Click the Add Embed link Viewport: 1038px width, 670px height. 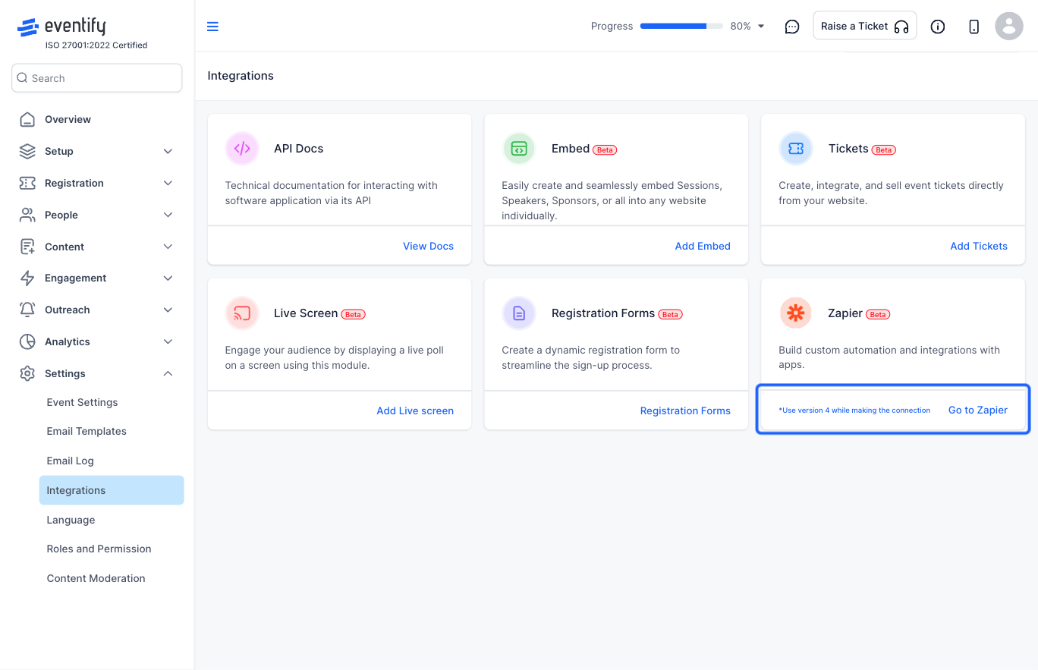pos(703,246)
